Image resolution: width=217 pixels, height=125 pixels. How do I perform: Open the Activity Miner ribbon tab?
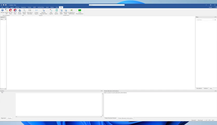click(x=41, y=7)
